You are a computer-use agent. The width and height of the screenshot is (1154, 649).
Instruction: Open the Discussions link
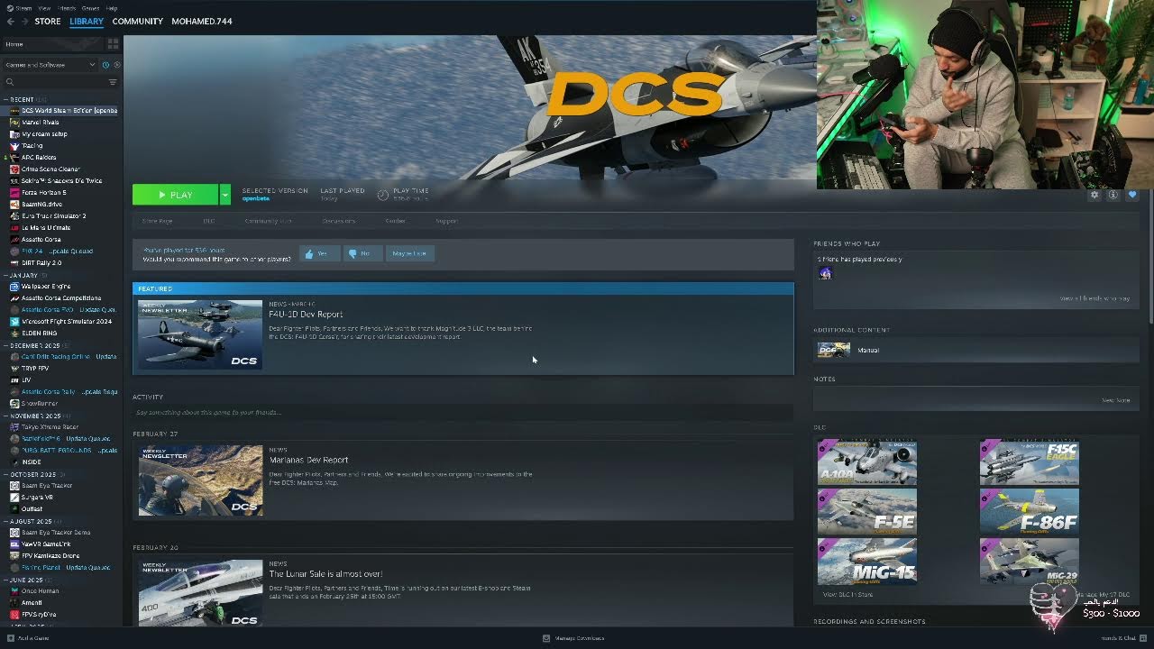(x=339, y=221)
